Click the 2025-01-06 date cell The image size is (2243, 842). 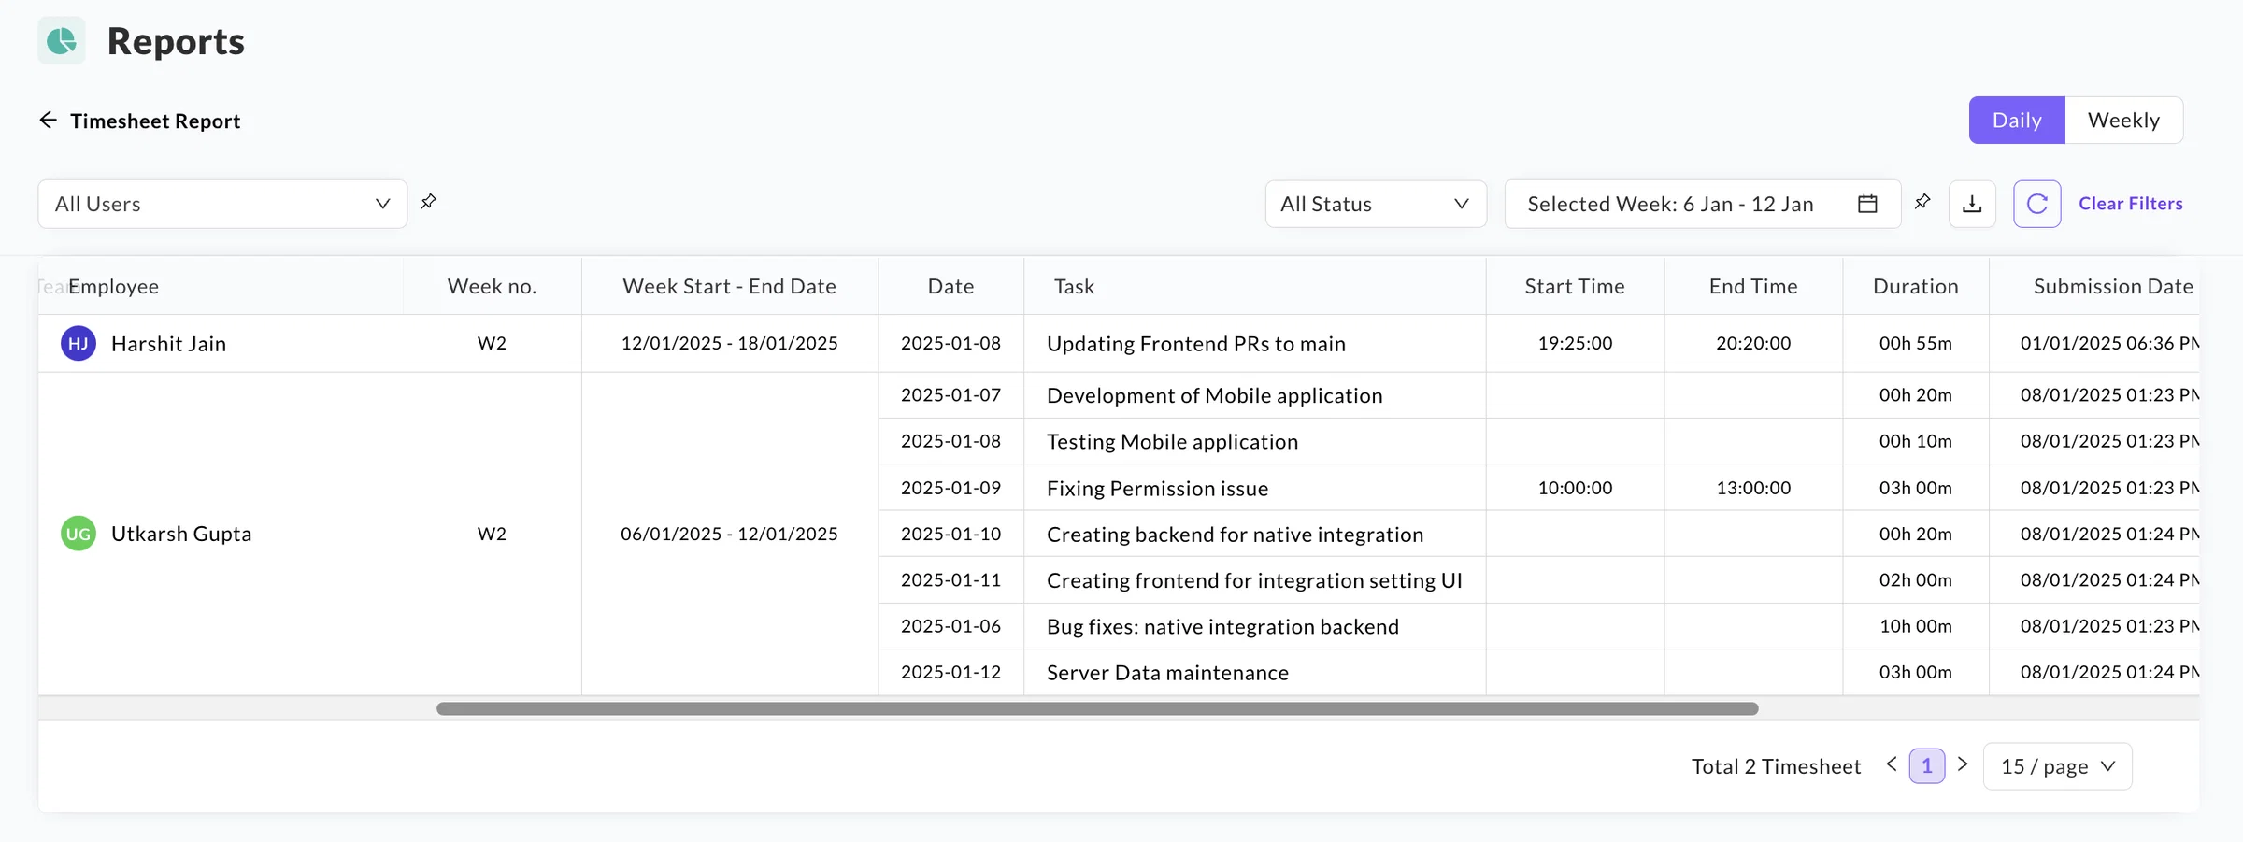tap(950, 626)
